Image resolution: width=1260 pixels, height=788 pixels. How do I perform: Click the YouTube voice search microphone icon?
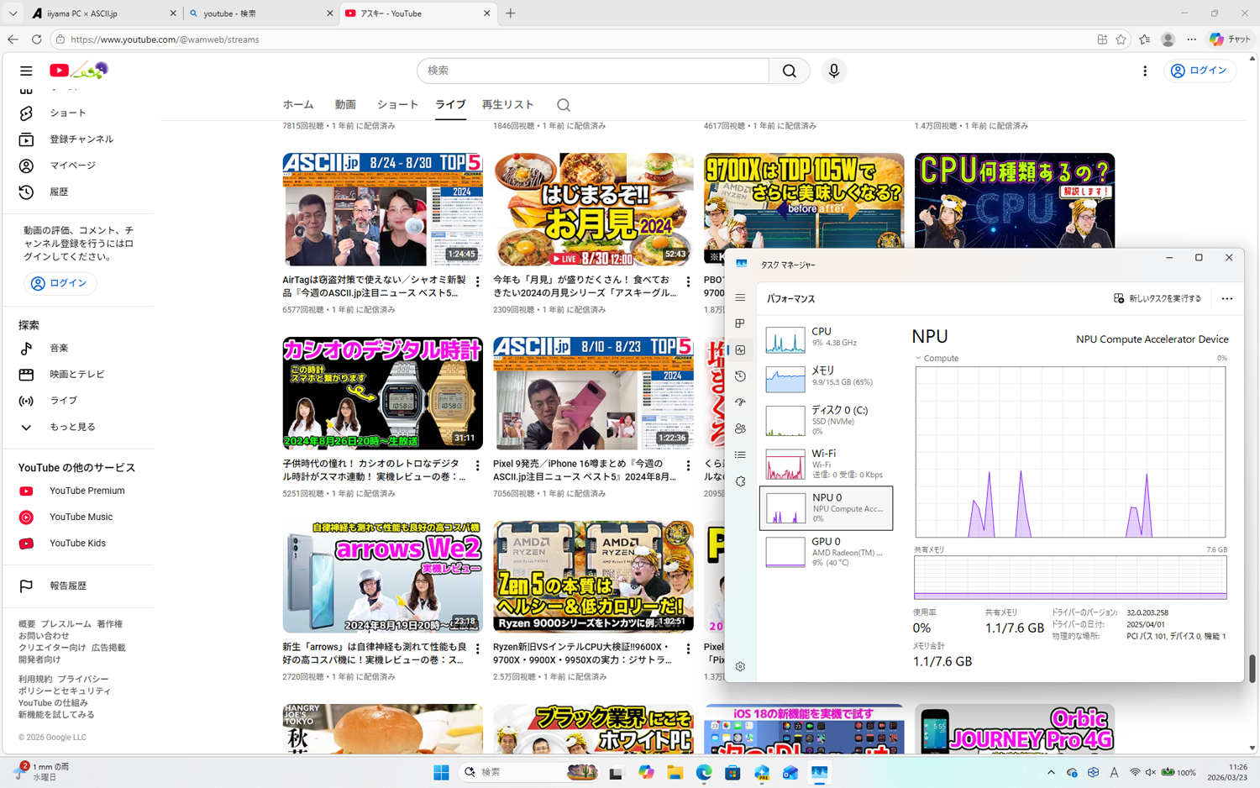point(833,71)
